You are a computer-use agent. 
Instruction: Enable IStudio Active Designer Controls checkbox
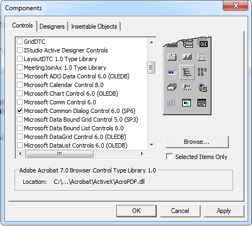coord(19,50)
